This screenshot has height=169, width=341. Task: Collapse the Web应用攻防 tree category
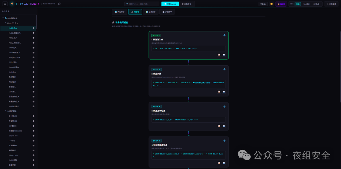pyautogui.click(x=3, y=18)
